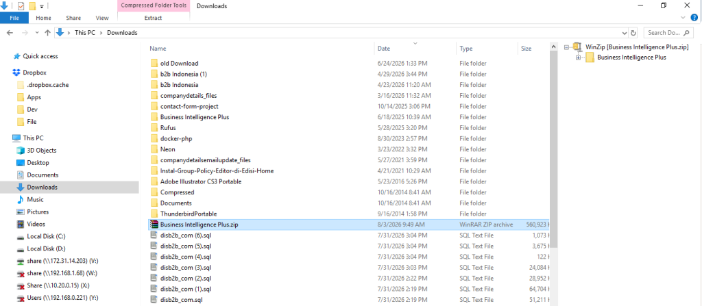Image resolution: width=702 pixels, height=306 pixels.
Task: Collapse the WinZip archive tree node
Action: [x=567, y=47]
